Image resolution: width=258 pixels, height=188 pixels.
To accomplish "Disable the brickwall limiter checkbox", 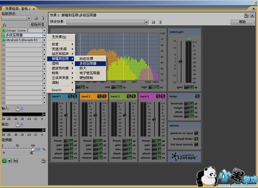I will pos(196,139).
